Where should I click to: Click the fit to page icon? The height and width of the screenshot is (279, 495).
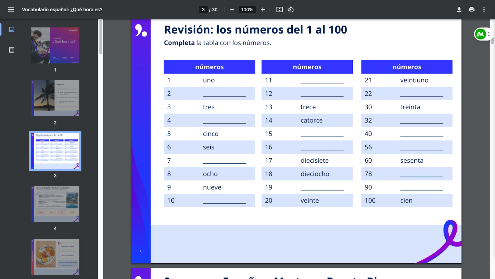click(x=279, y=10)
